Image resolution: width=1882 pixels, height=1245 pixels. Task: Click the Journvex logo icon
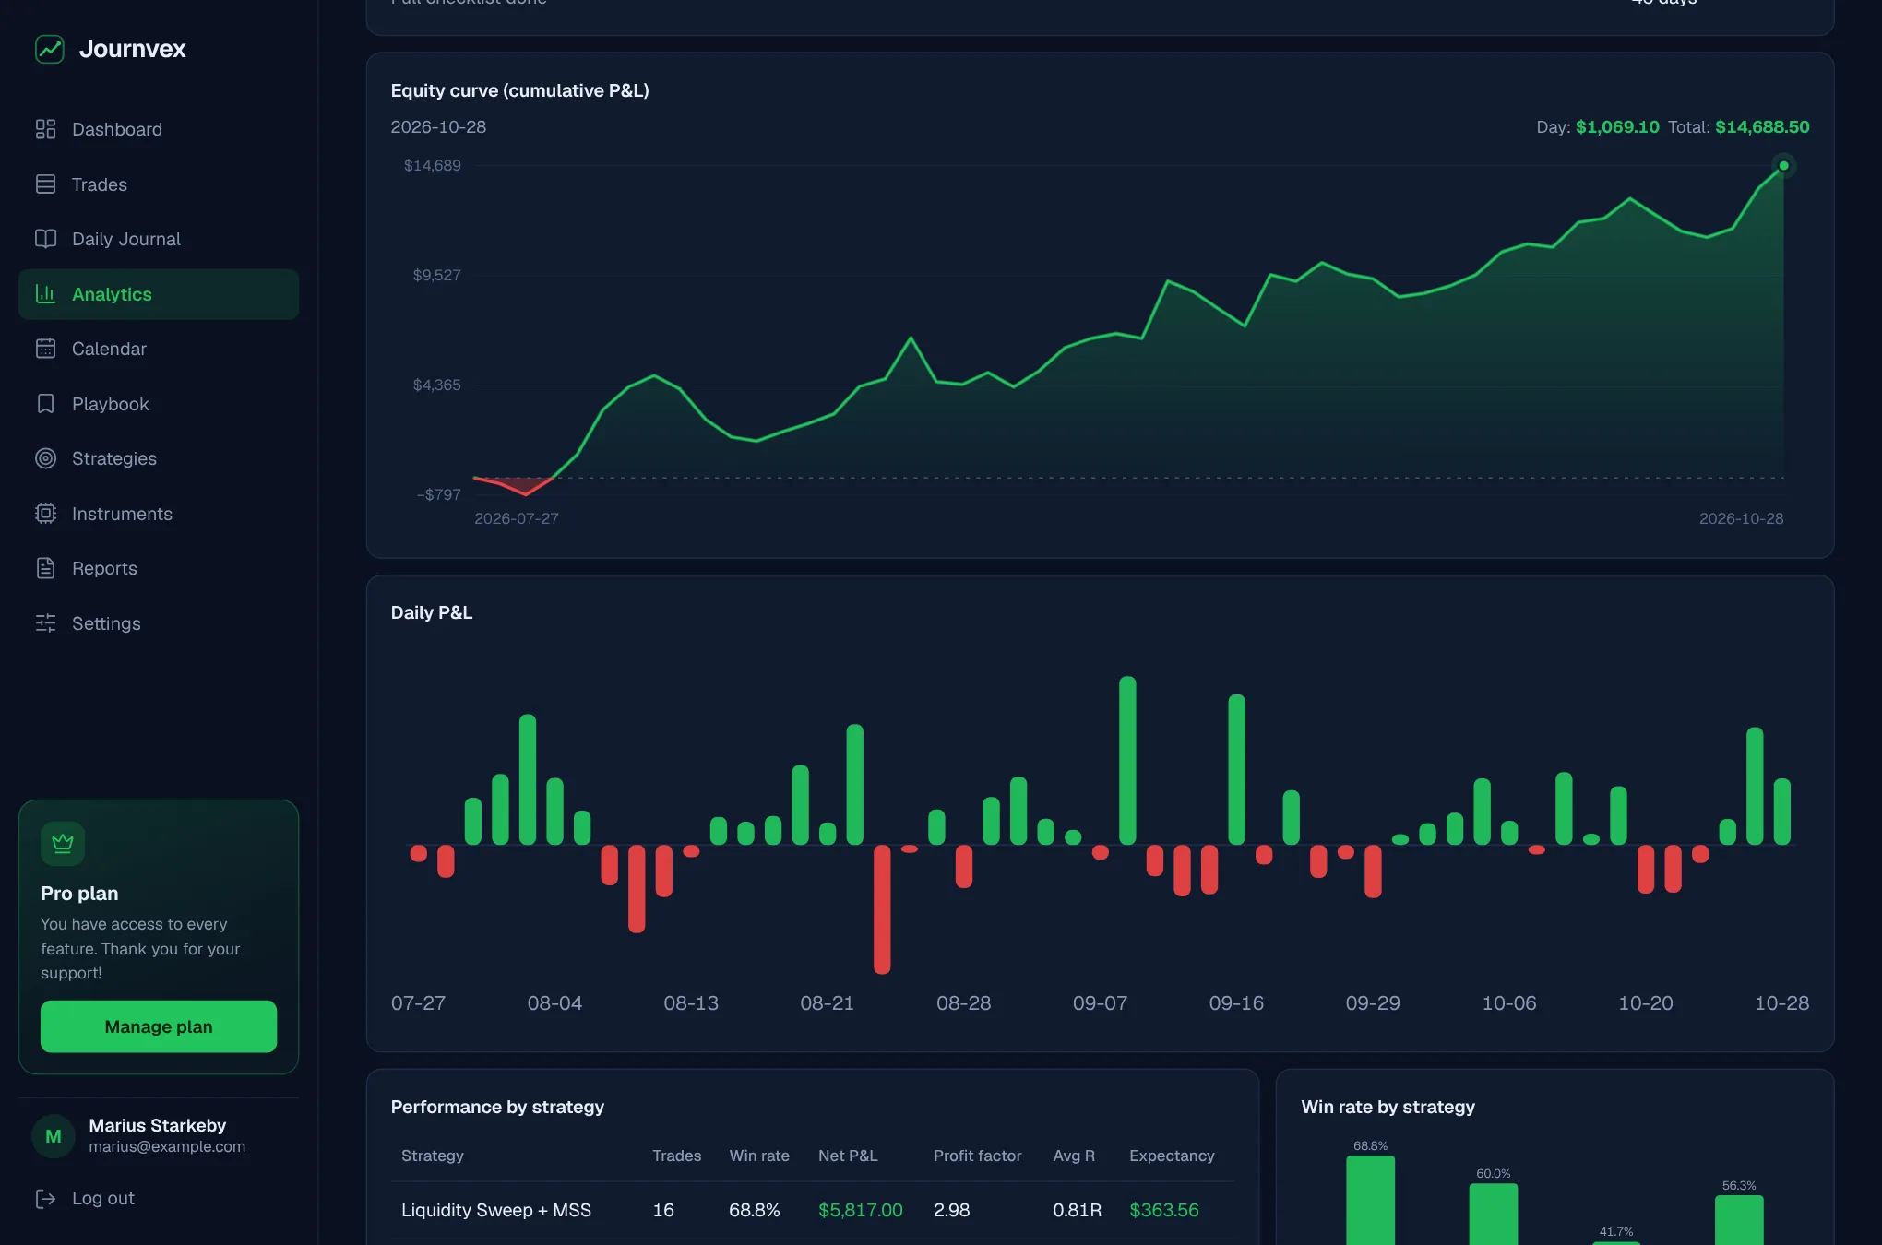pyautogui.click(x=50, y=49)
